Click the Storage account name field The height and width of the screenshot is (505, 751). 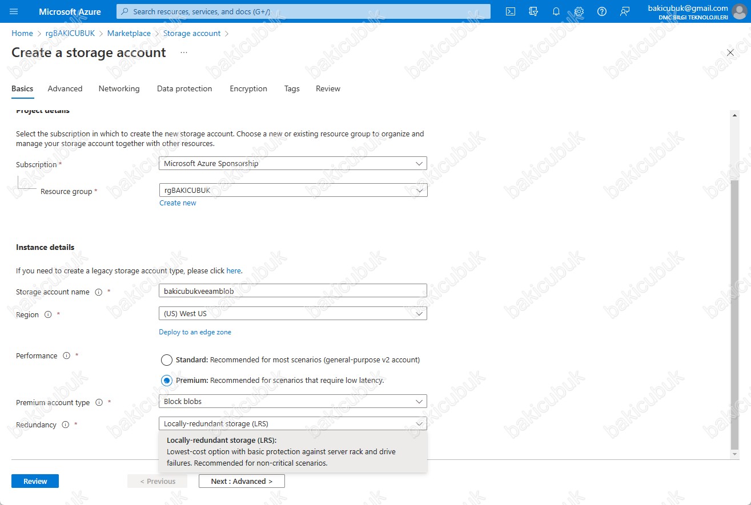[293, 291]
